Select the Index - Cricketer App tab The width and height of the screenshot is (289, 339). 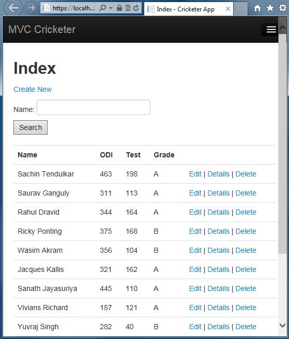coord(189,9)
